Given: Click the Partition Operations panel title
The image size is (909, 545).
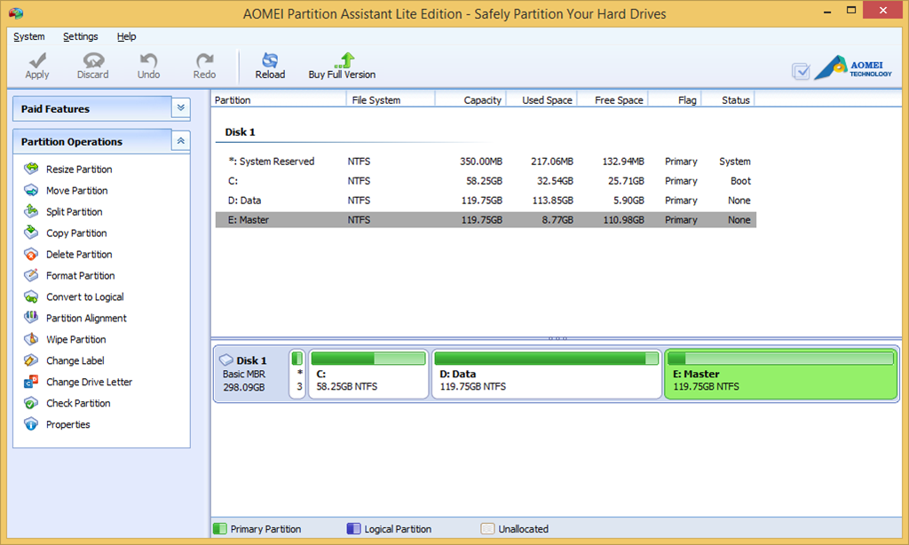Looking at the screenshot, I should pyautogui.click(x=71, y=142).
